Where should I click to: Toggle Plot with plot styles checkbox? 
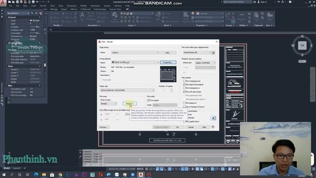184,91
